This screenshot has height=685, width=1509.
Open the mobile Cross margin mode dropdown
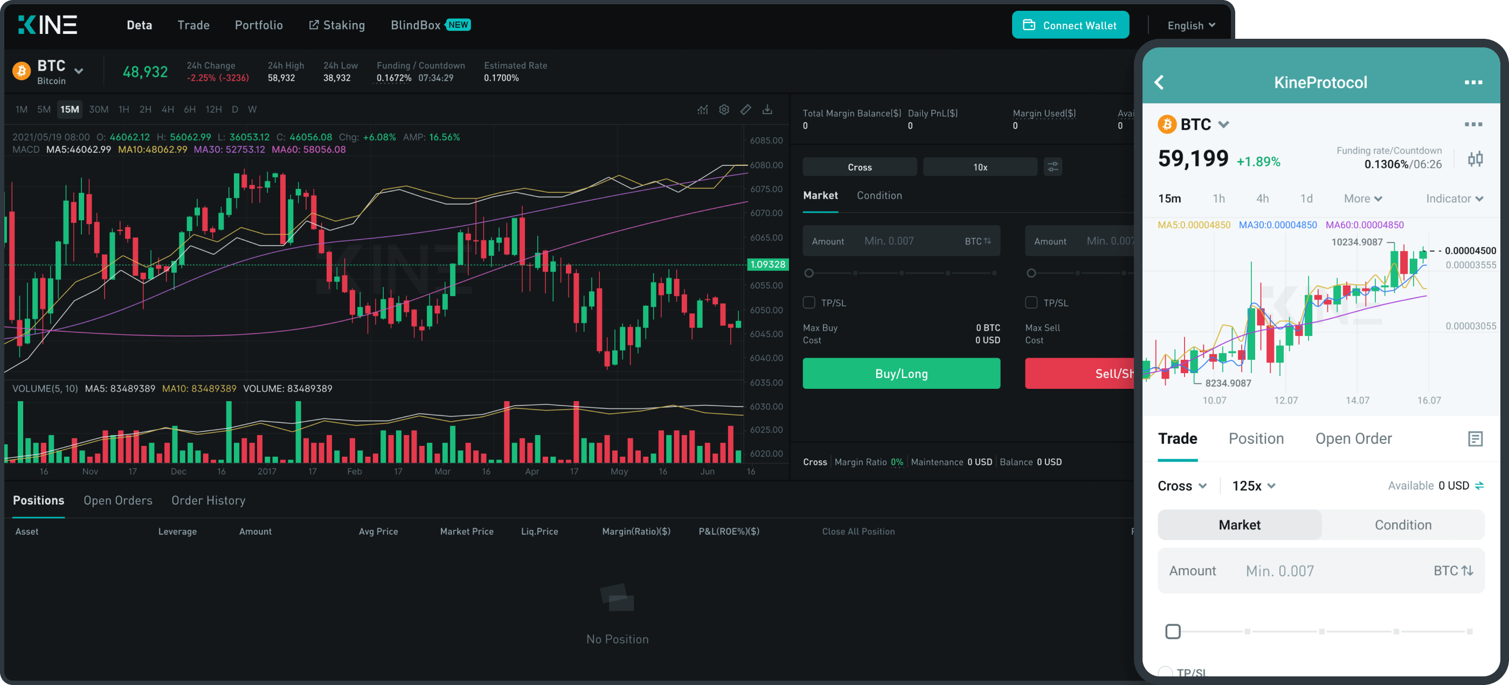click(x=1181, y=486)
